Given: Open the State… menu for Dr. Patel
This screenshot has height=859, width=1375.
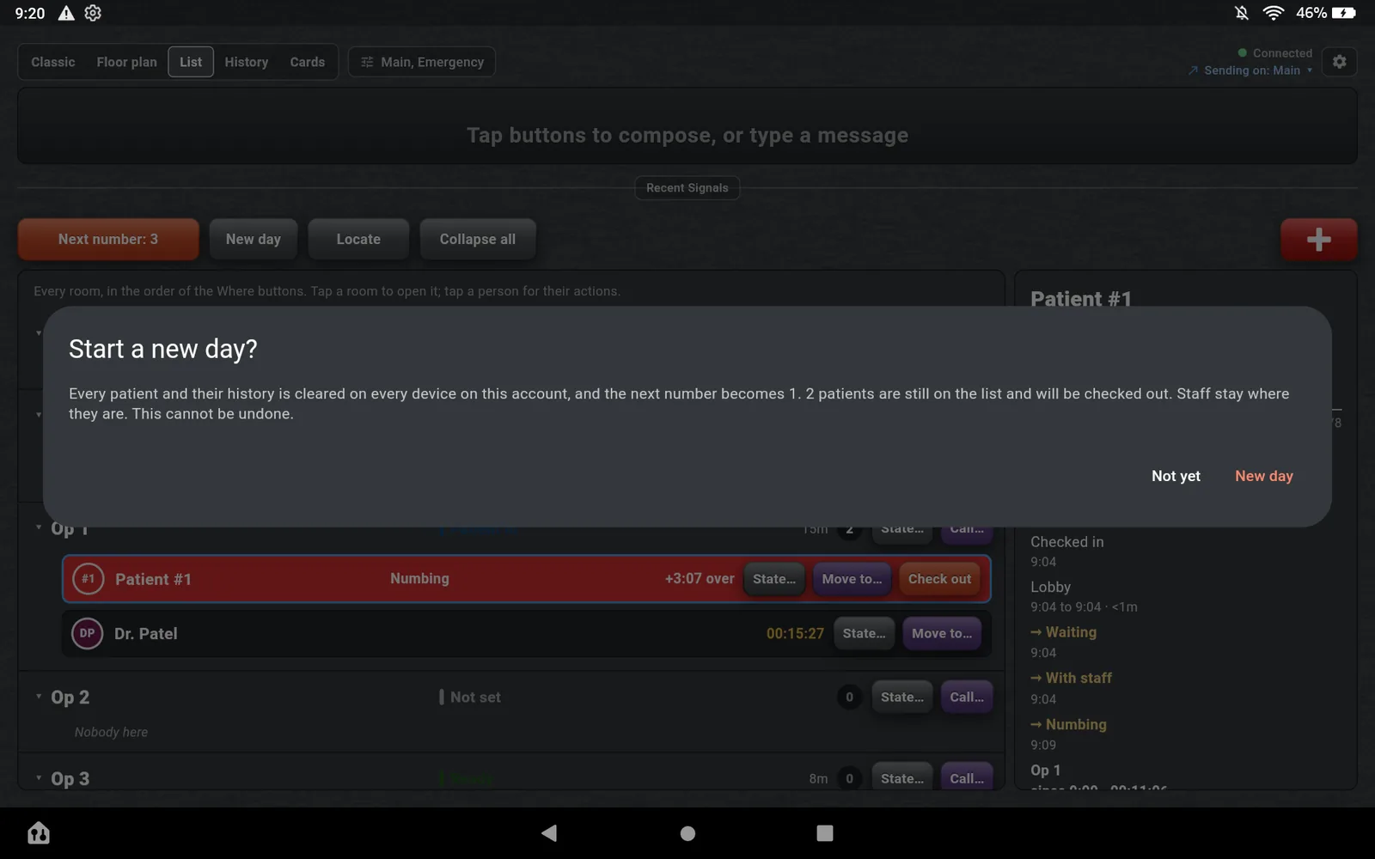Looking at the screenshot, I should [864, 634].
